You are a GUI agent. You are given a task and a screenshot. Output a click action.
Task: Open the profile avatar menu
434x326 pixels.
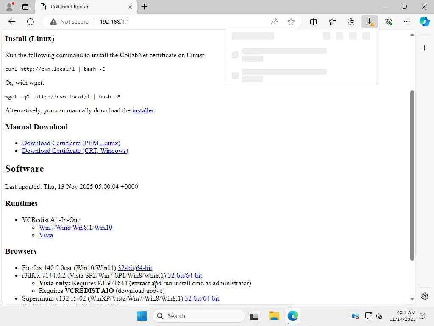(x=10, y=7)
